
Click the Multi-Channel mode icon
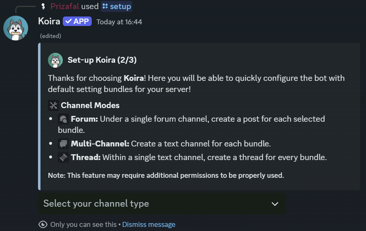[64, 144]
